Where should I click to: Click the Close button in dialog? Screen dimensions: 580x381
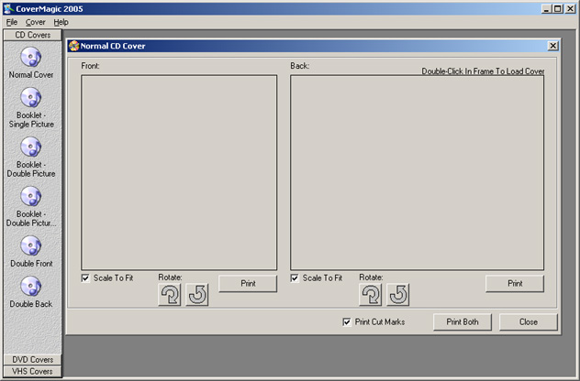tap(529, 322)
